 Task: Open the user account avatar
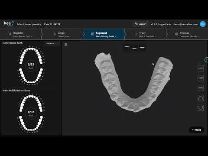[x=202, y=24]
